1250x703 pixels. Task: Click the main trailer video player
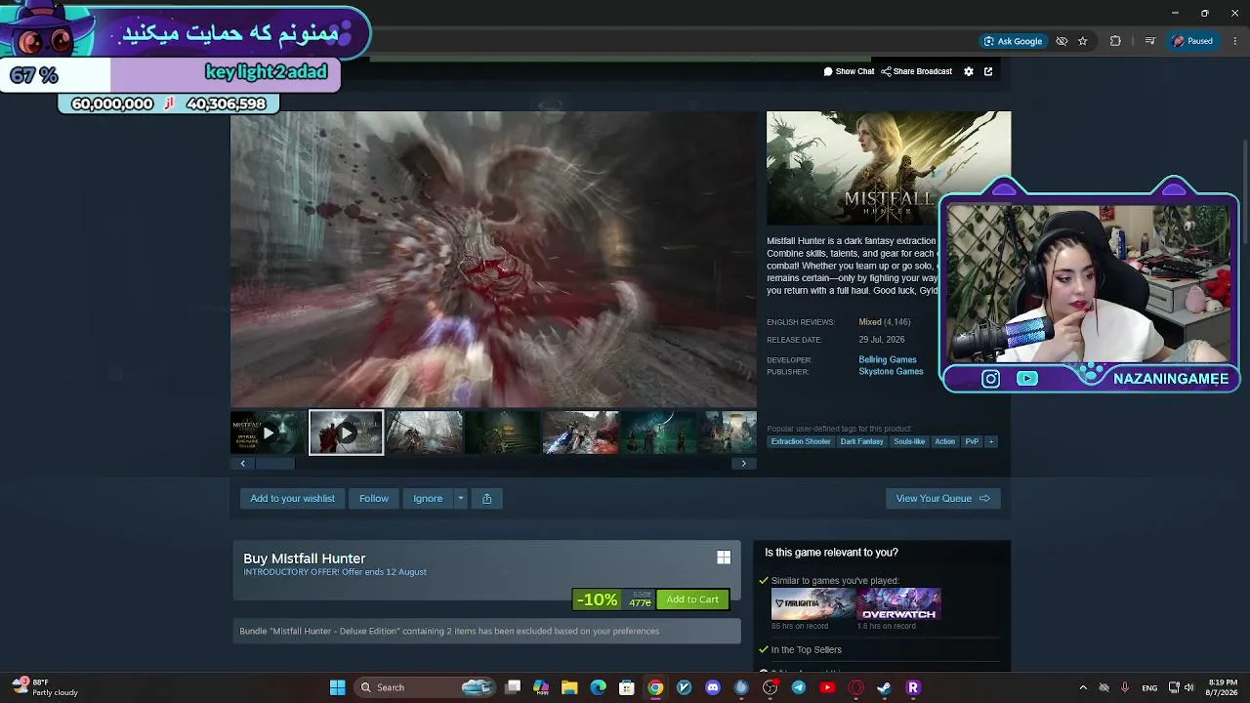pos(493,259)
